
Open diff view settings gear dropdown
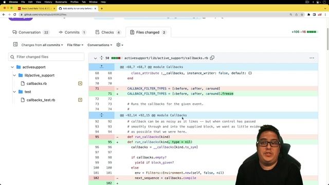[120, 45]
